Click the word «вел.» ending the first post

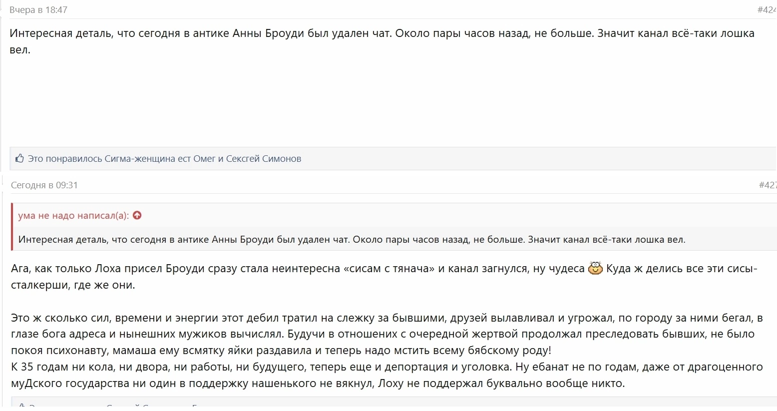point(20,50)
